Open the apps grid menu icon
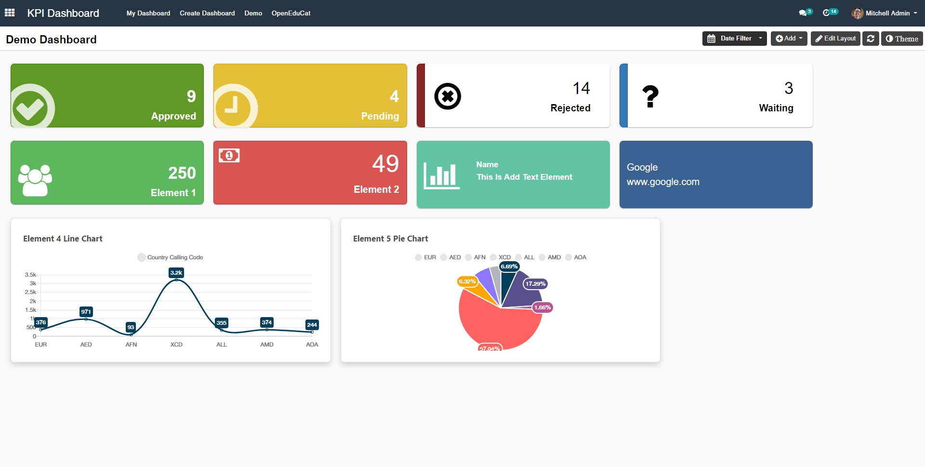Viewport: 925px width, 467px height. click(10, 13)
